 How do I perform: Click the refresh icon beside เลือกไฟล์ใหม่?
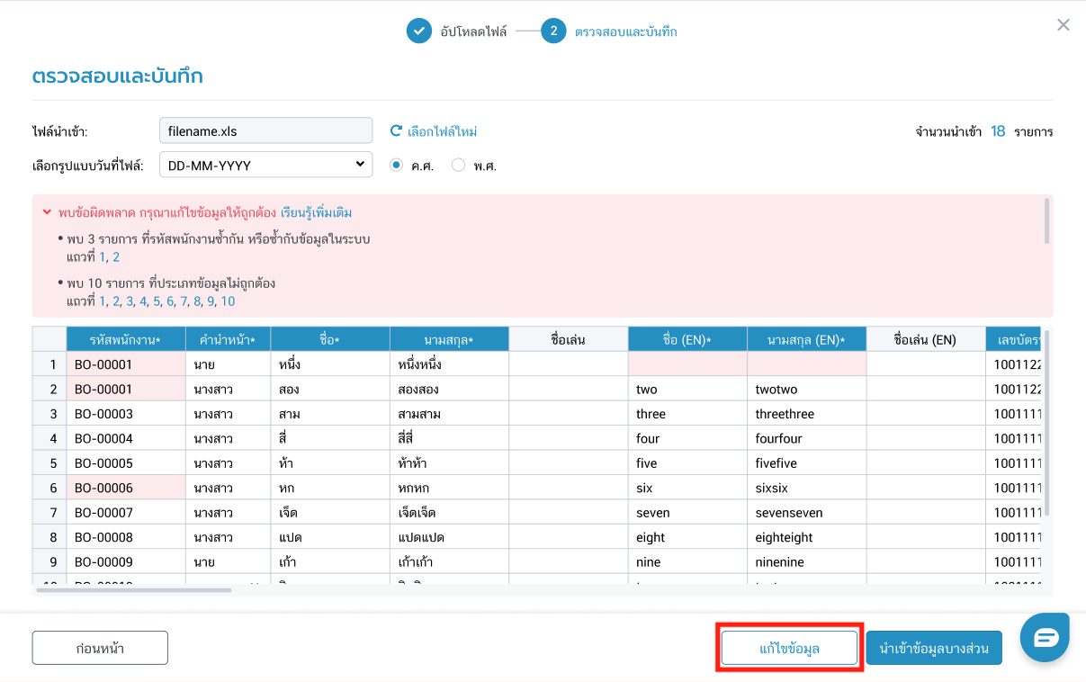tap(395, 131)
